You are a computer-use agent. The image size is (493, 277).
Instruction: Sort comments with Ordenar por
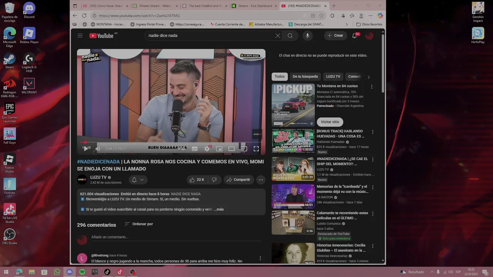(x=139, y=224)
